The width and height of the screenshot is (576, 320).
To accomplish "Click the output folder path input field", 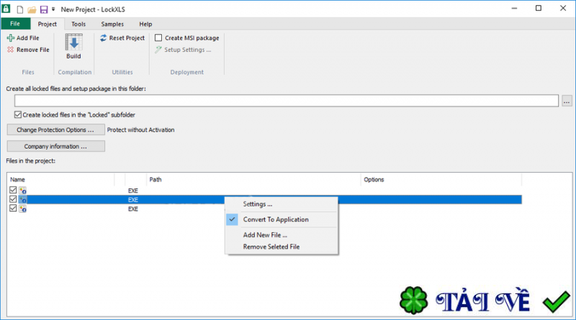I will (x=287, y=101).
